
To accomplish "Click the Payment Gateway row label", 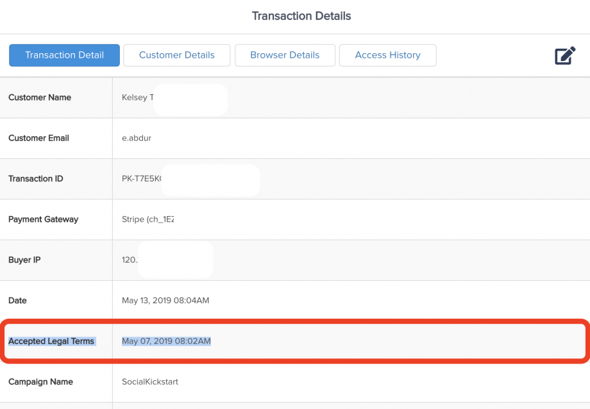I will [43, 219].
